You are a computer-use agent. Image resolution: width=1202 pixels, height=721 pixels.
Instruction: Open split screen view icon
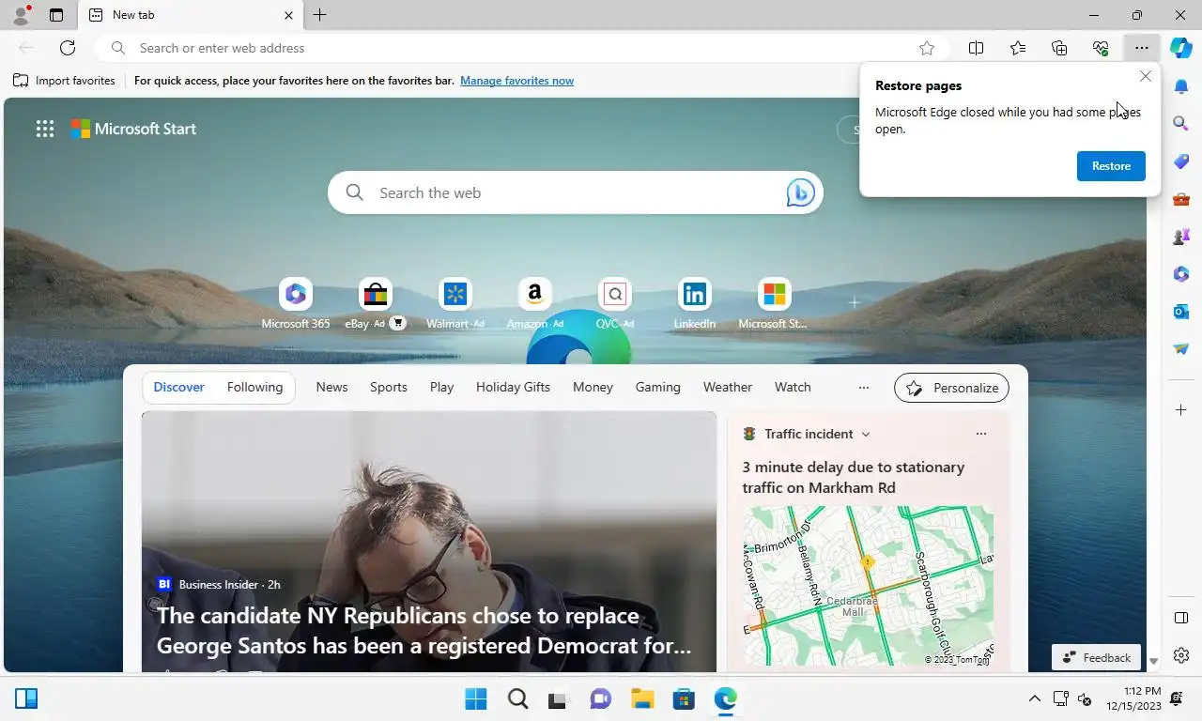(x=976, y=48)
